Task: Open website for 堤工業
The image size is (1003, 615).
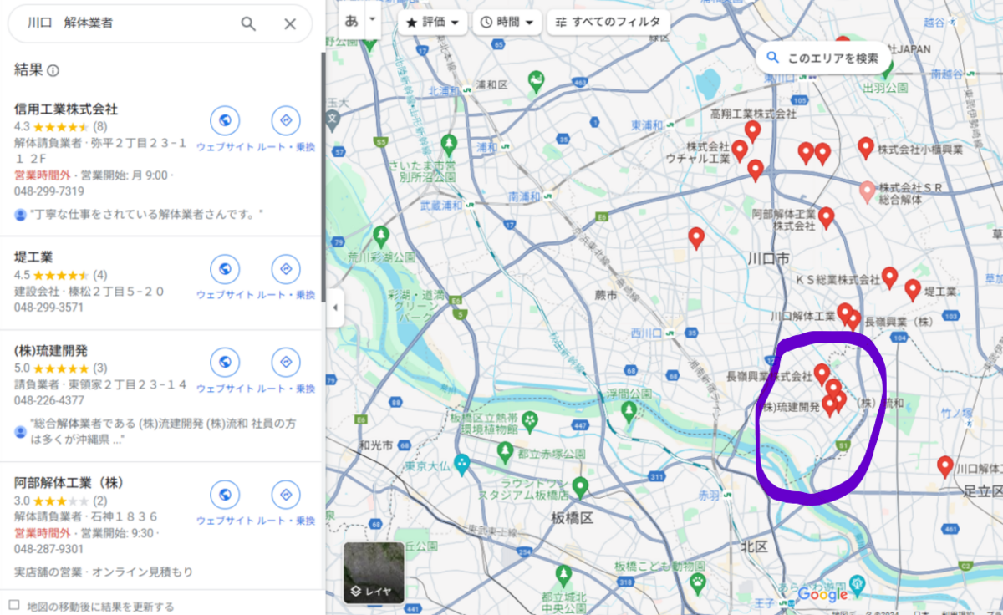Action: coord(225,270)
